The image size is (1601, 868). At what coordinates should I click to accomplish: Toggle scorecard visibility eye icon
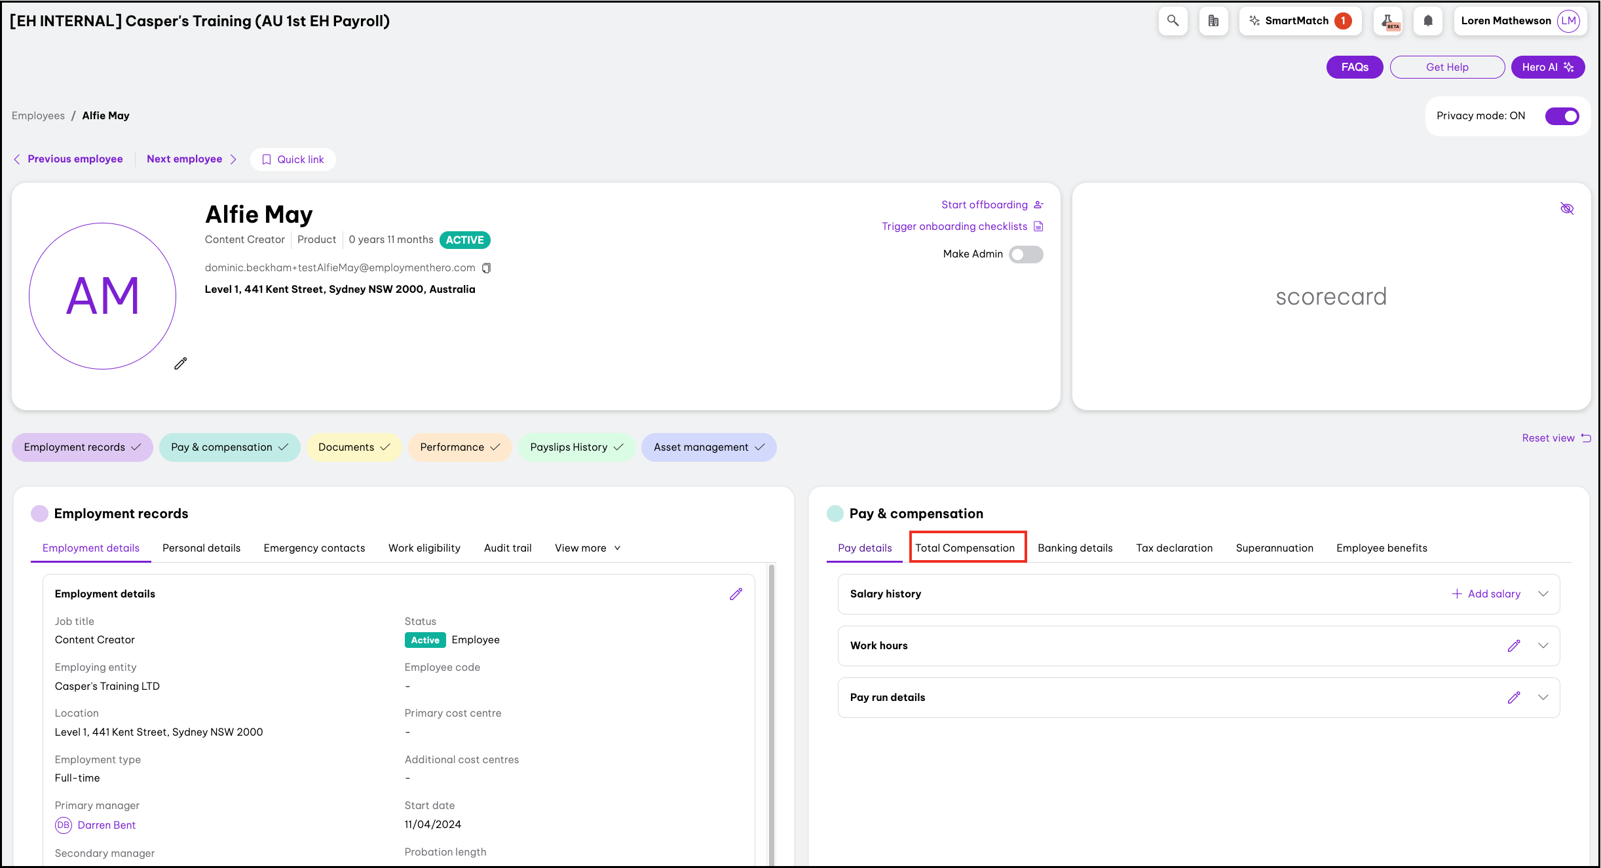[1566, 209]
